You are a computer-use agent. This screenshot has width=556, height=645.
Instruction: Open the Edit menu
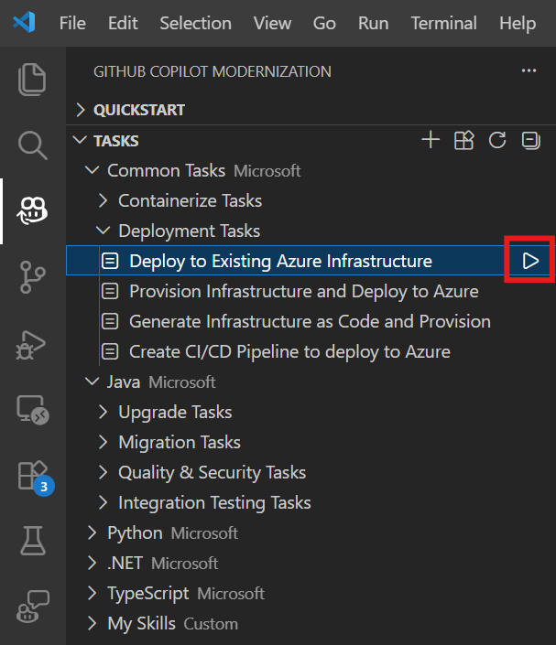[123, 23]
